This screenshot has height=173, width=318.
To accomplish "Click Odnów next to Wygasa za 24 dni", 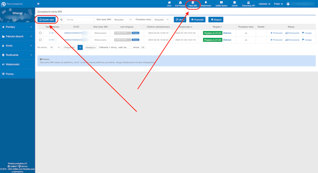I will click(x=227, y=40).
